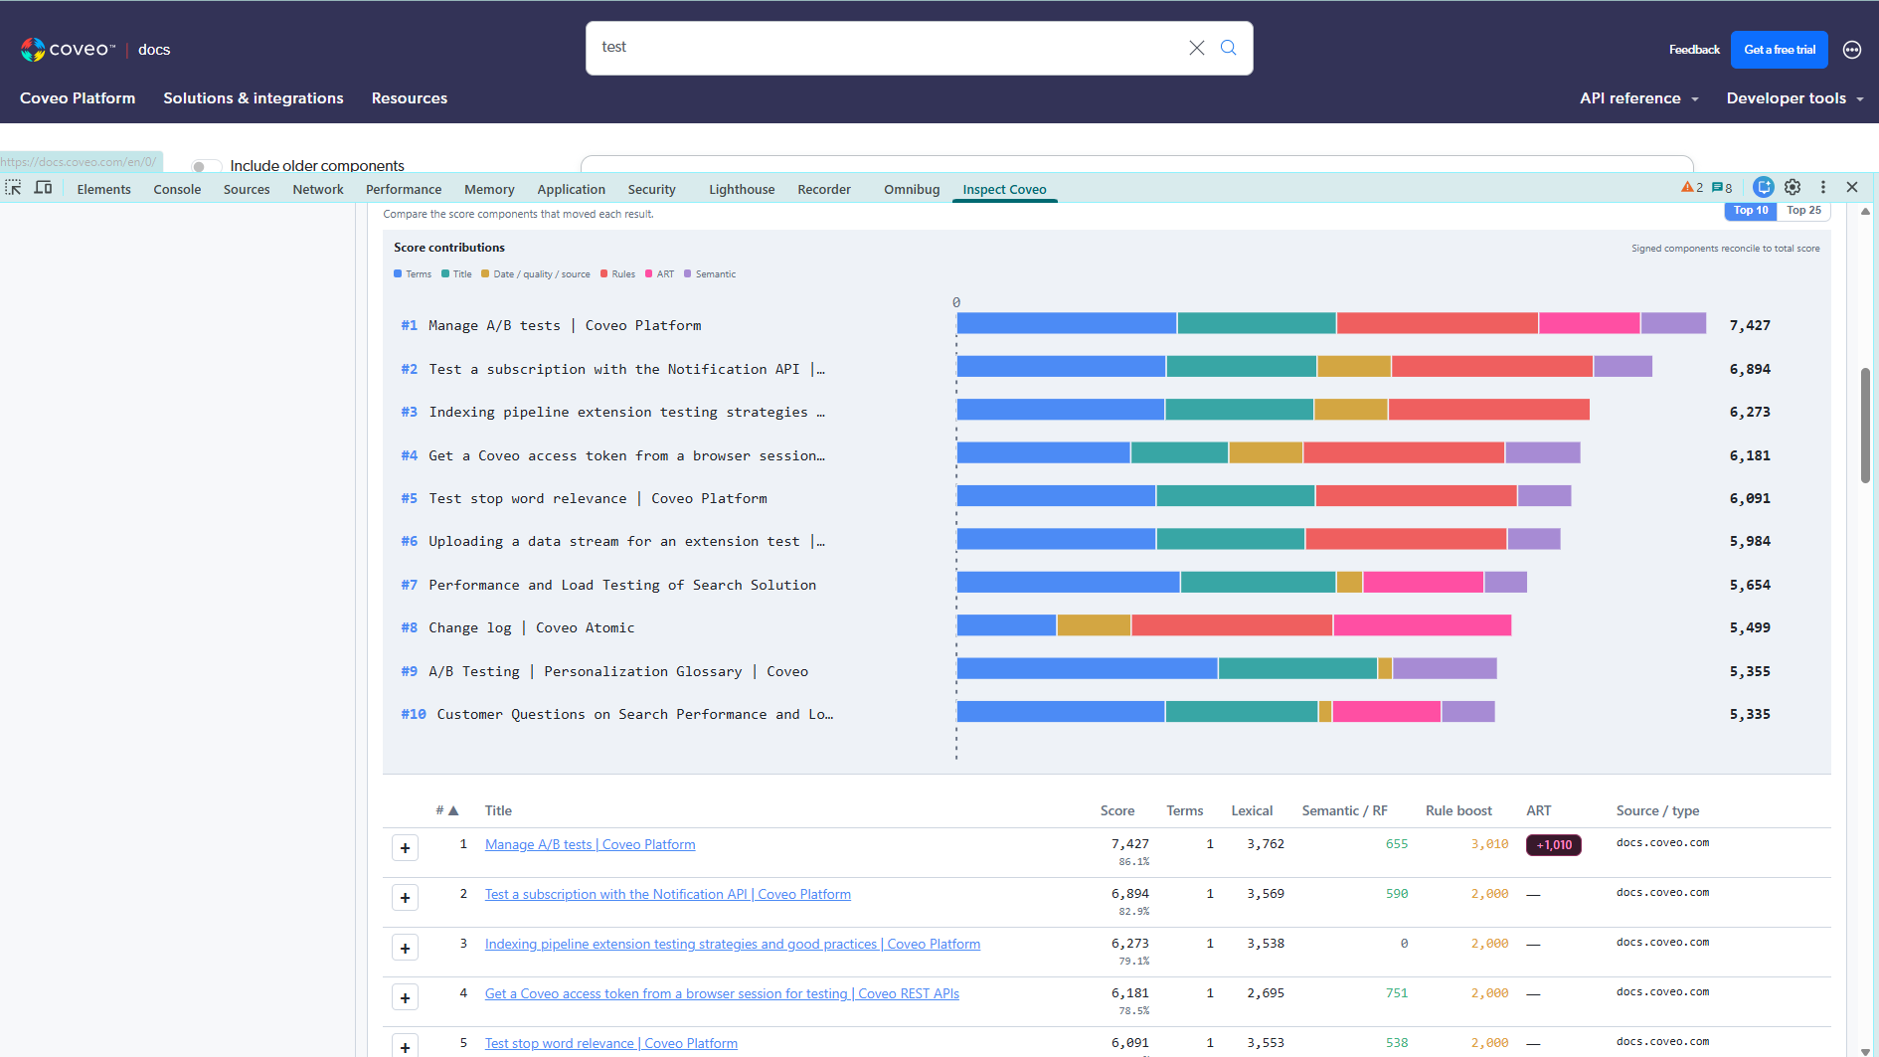The image size is (1879, 1057).
Task: Select the Recorder tab
Action: click(x=824, y=189)
